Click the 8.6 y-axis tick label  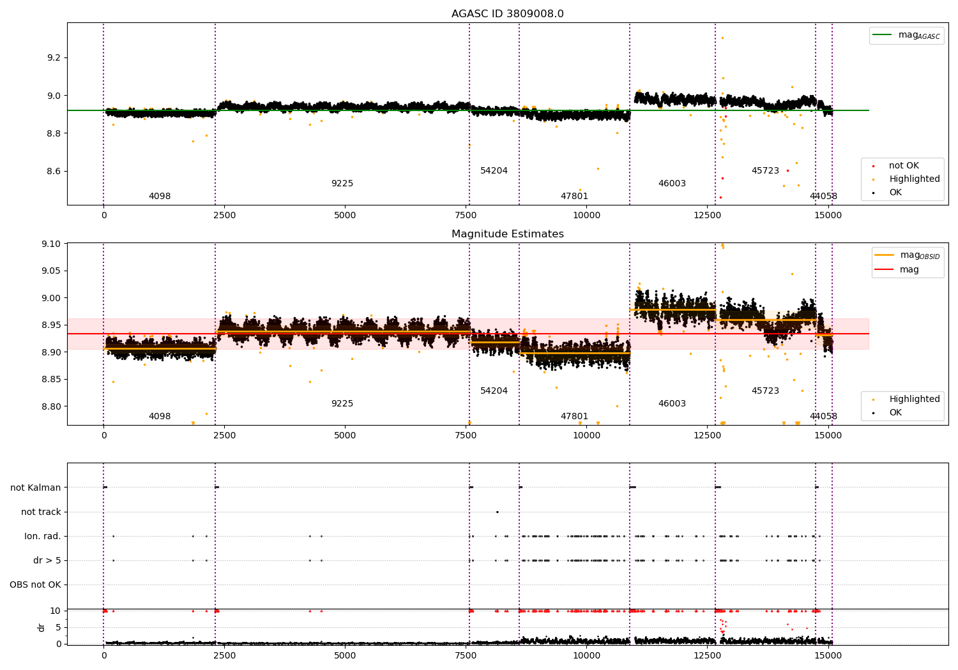54,171
